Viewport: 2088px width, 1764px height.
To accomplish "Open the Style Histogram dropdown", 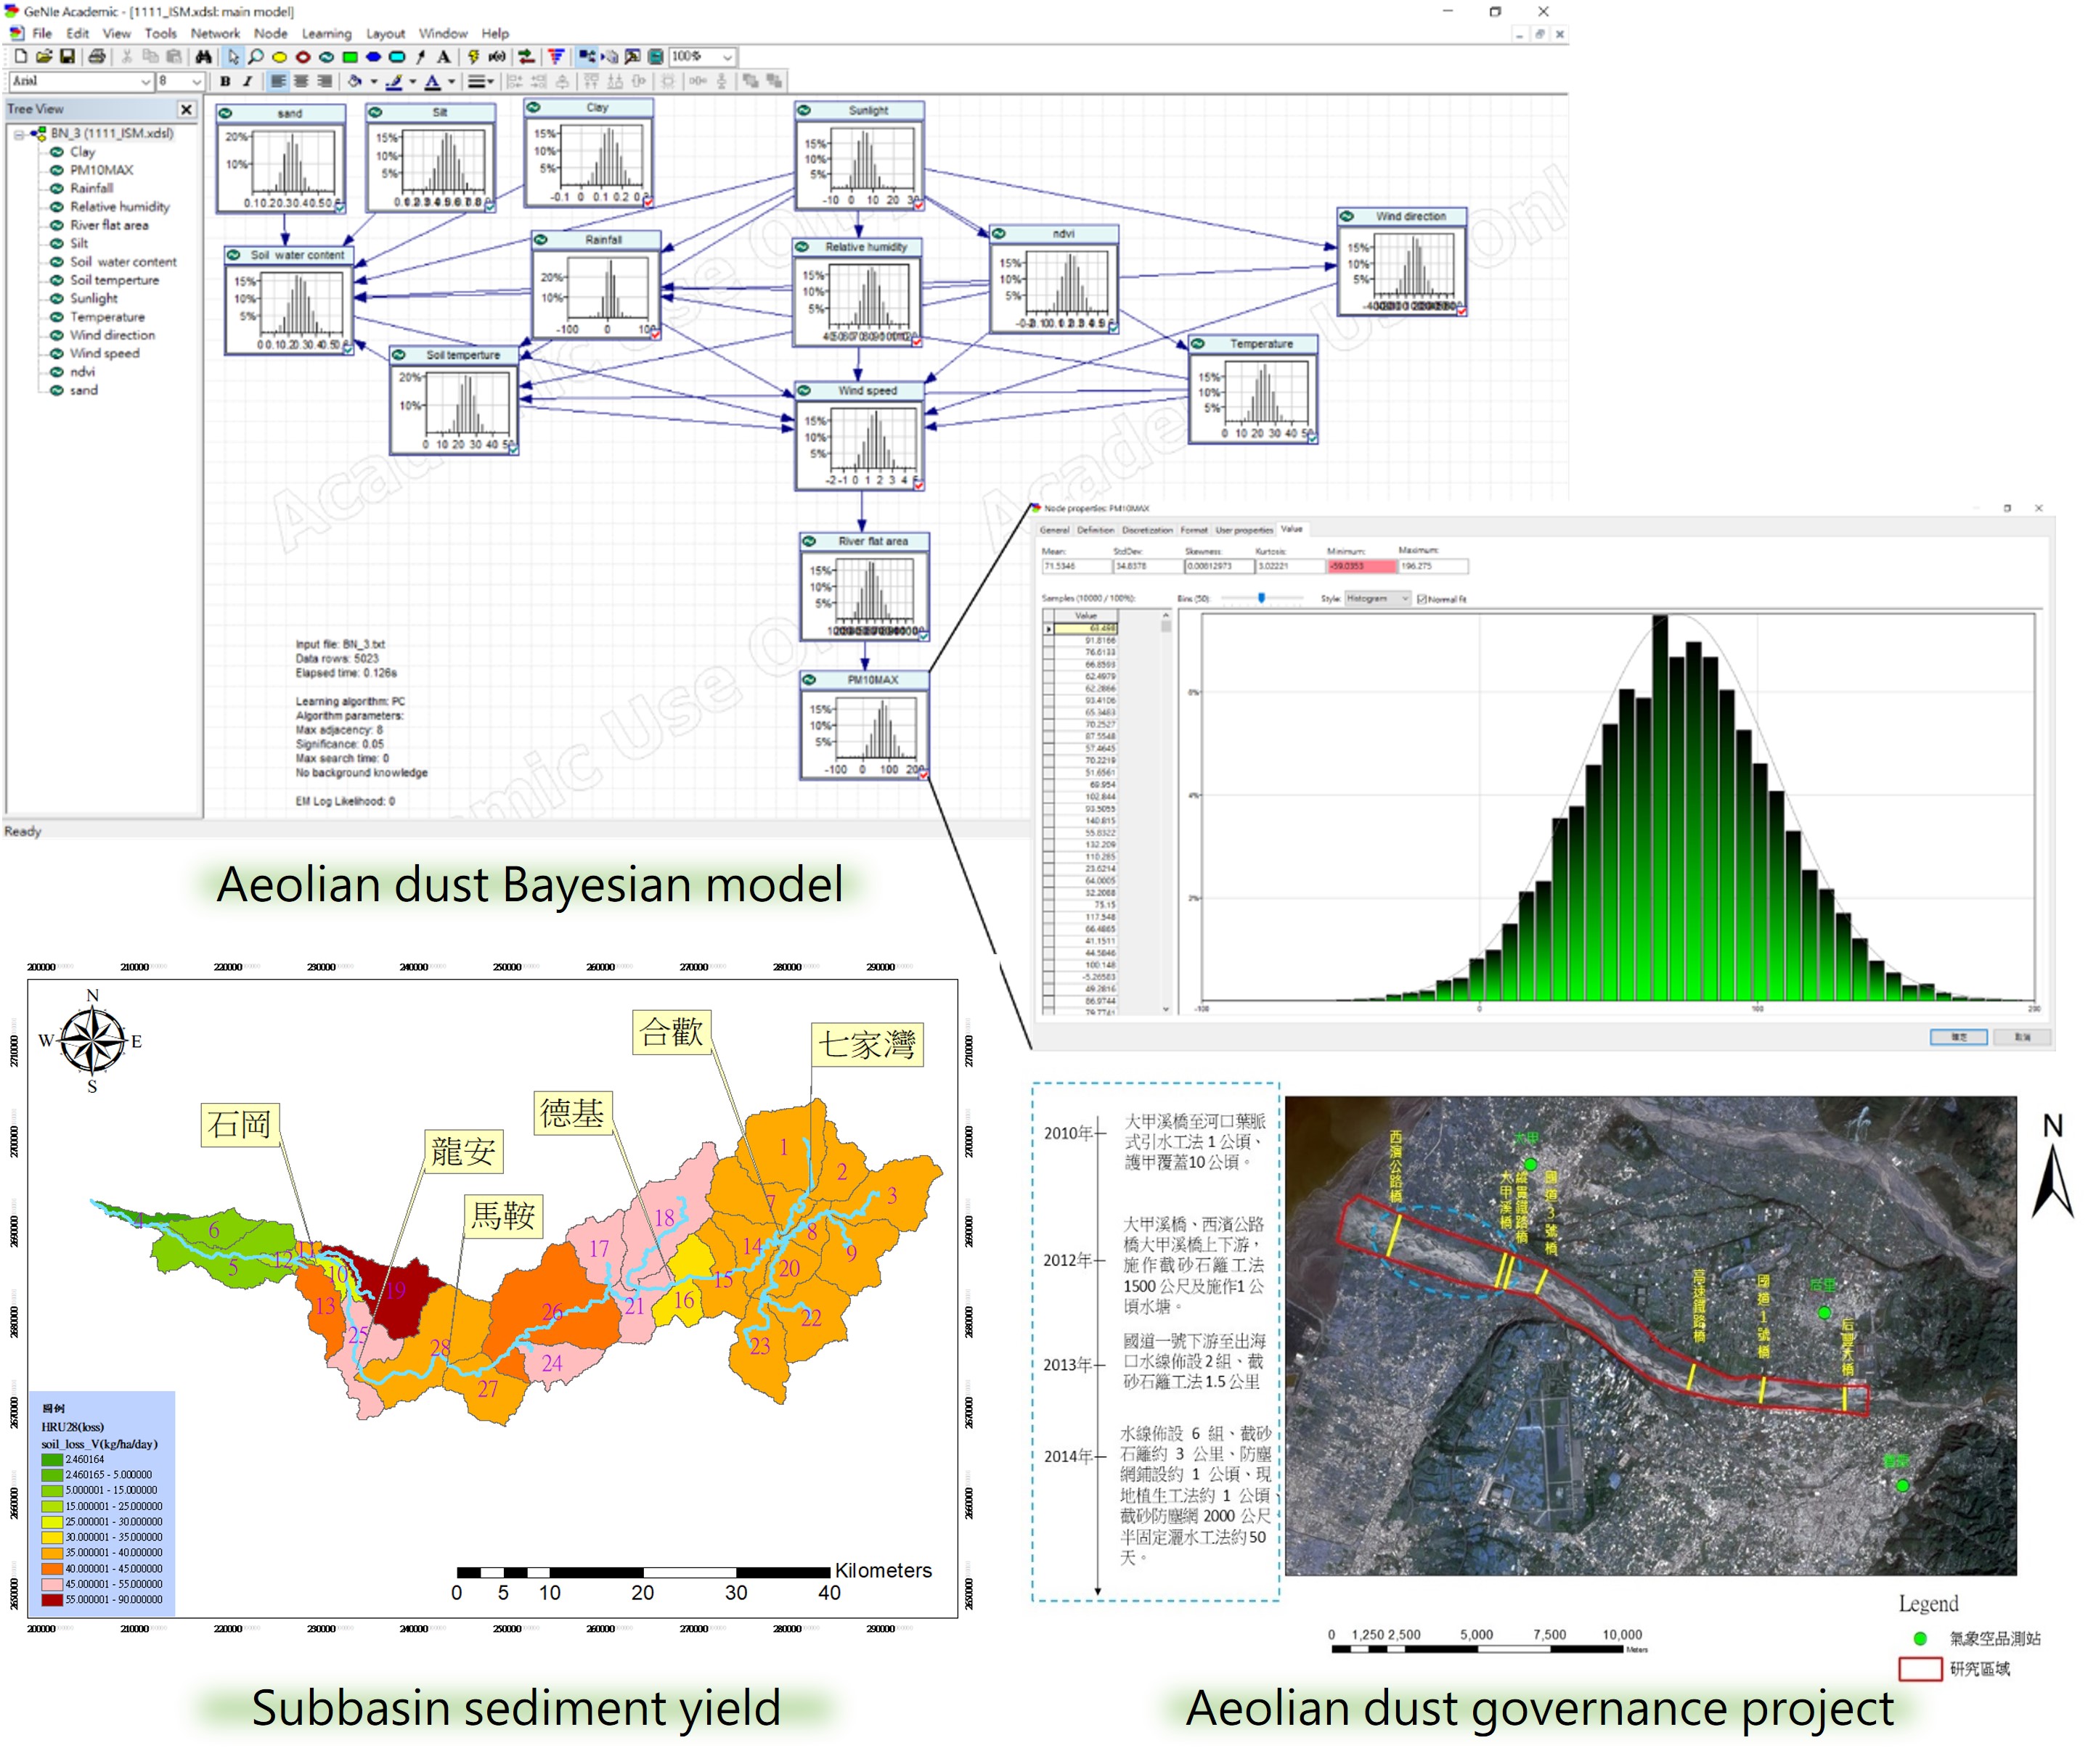I will pyautogui.click(x=1377, y=599).
